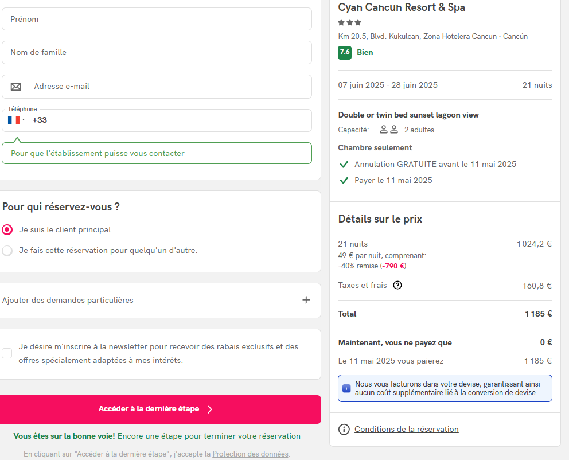Image resolution: width=569 pixels, height=460 pixels.
Task: Open "Protection des données" link
Action: click(x=250, y=454)
